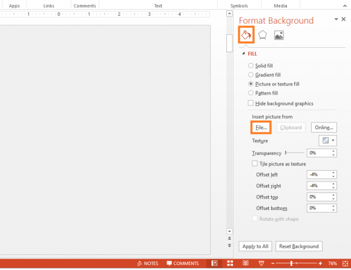Check Tile picture as texture
351x270 pixels.
click(255, 163)
